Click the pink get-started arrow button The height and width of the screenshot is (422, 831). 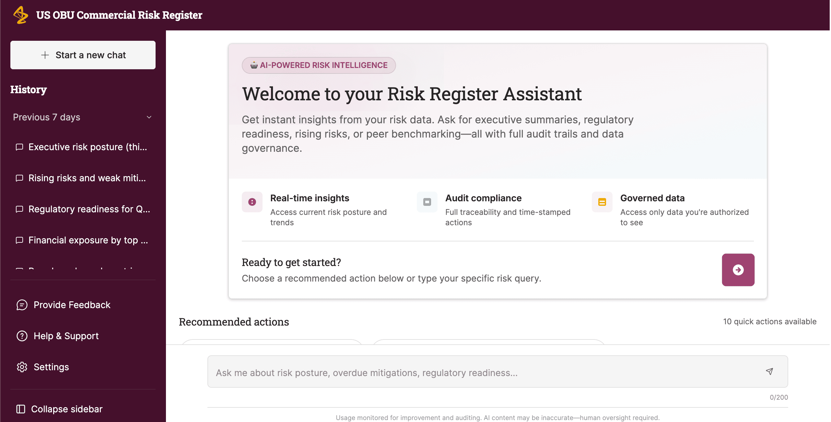(x=738, y=270)
